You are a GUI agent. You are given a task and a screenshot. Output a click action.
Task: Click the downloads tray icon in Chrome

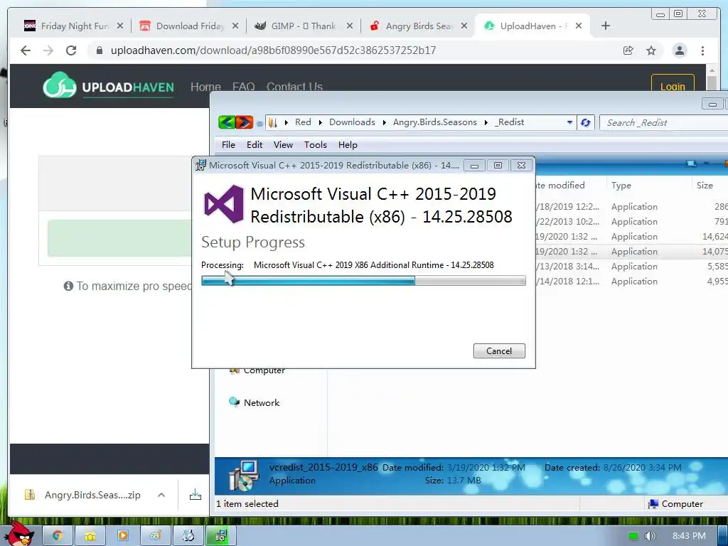click(196, 495)
